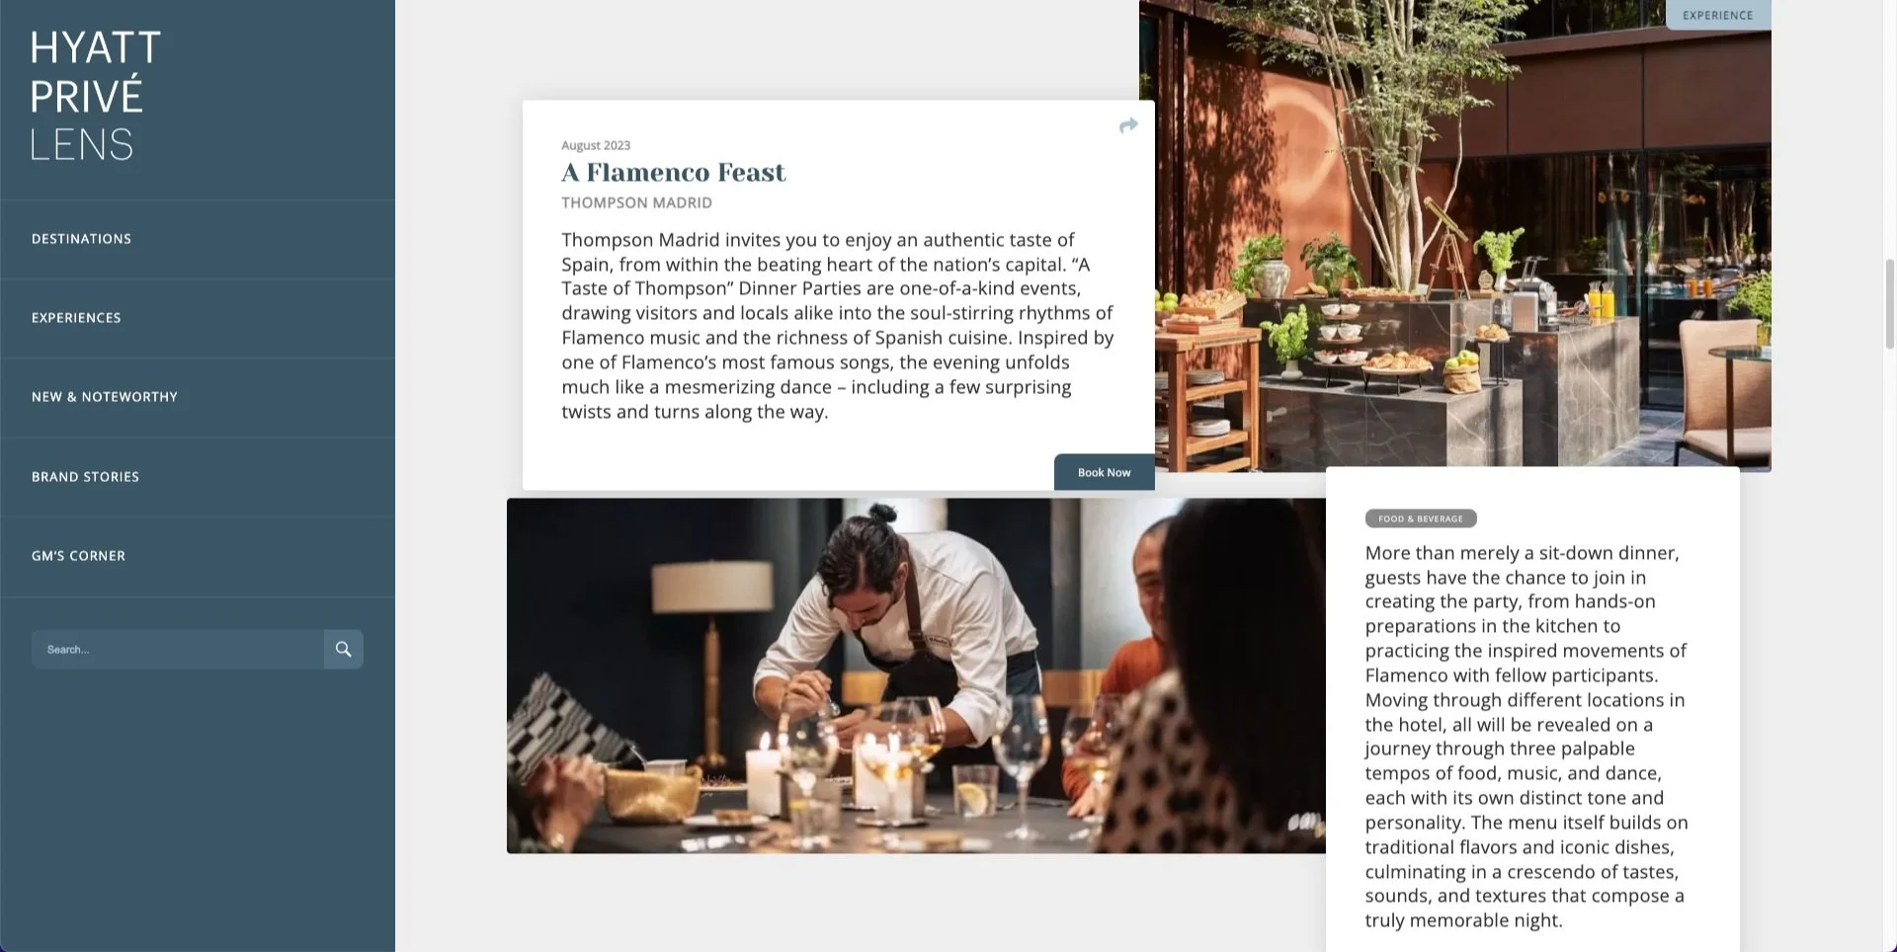Select GM's Corner sidebar item
Viewport: 1897px width, 952px height.
coord(78,556)
